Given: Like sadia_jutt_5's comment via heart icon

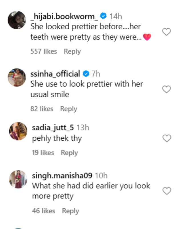Looking at the screenshot, I should [x=166, y=139].
